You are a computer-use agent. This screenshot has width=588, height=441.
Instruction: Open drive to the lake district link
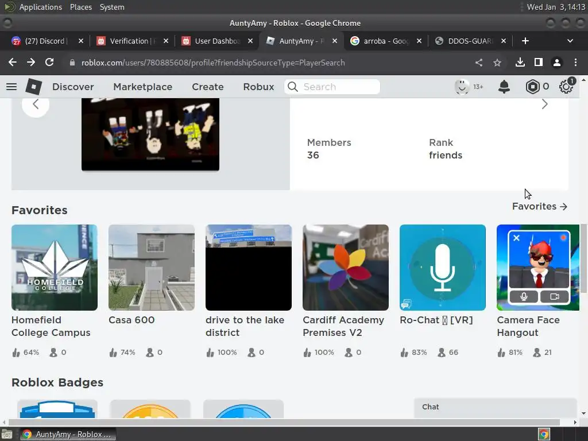pyautogui.click(x=245, y=326)
